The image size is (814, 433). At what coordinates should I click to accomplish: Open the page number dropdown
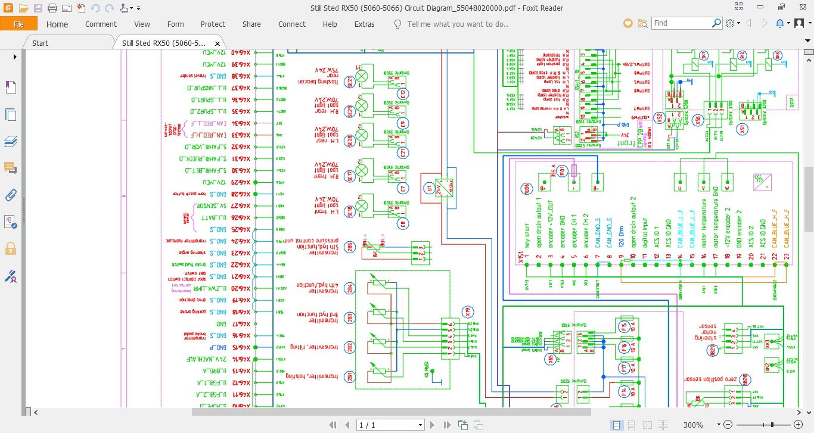click(420, 425)
